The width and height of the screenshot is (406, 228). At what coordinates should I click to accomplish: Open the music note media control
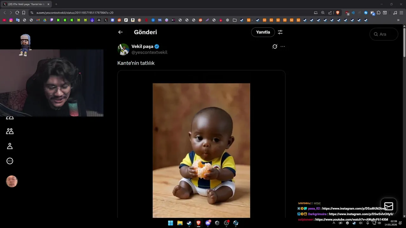point(395,13)
